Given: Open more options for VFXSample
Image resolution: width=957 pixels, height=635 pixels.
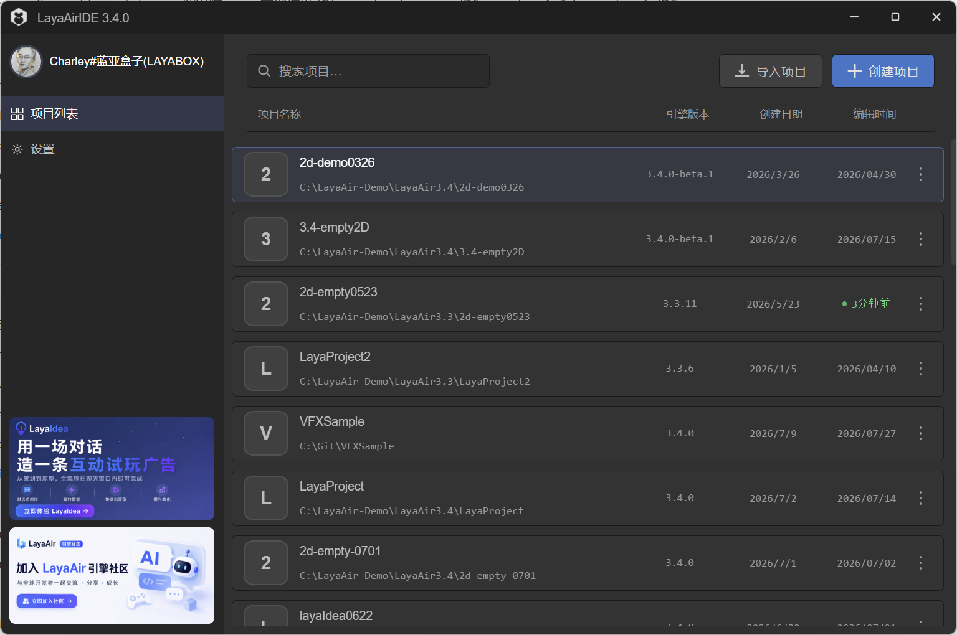Looking at the screenshot, I should [x=921, y=433].
